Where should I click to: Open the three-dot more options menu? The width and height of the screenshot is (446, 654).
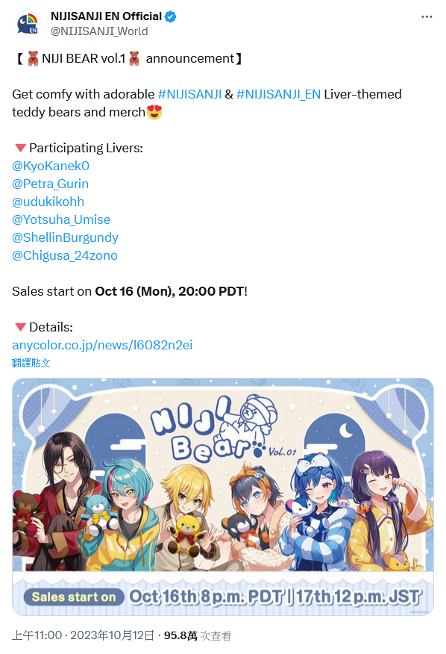pos(427,16)
